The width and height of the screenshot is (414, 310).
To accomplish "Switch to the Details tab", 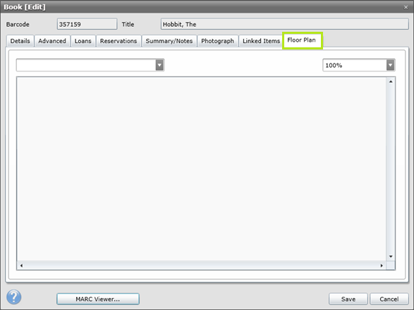I will (x=20, y=41).
